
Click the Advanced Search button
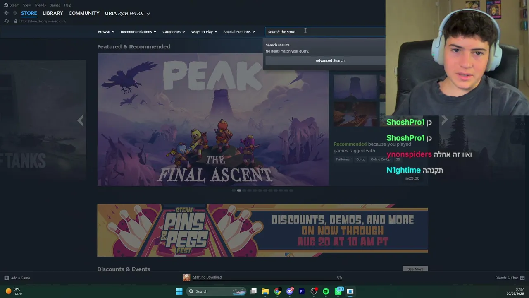(330, 60)
